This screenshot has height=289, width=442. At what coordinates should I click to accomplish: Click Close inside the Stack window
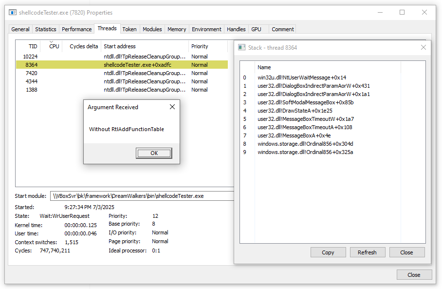click(x=407, y=252)
